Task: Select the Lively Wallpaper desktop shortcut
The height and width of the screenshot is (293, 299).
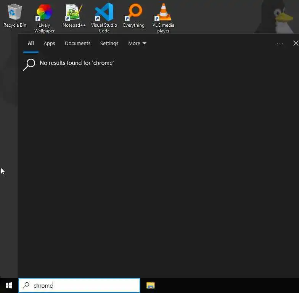Action: pyautogui.click(x=44, y=18)
